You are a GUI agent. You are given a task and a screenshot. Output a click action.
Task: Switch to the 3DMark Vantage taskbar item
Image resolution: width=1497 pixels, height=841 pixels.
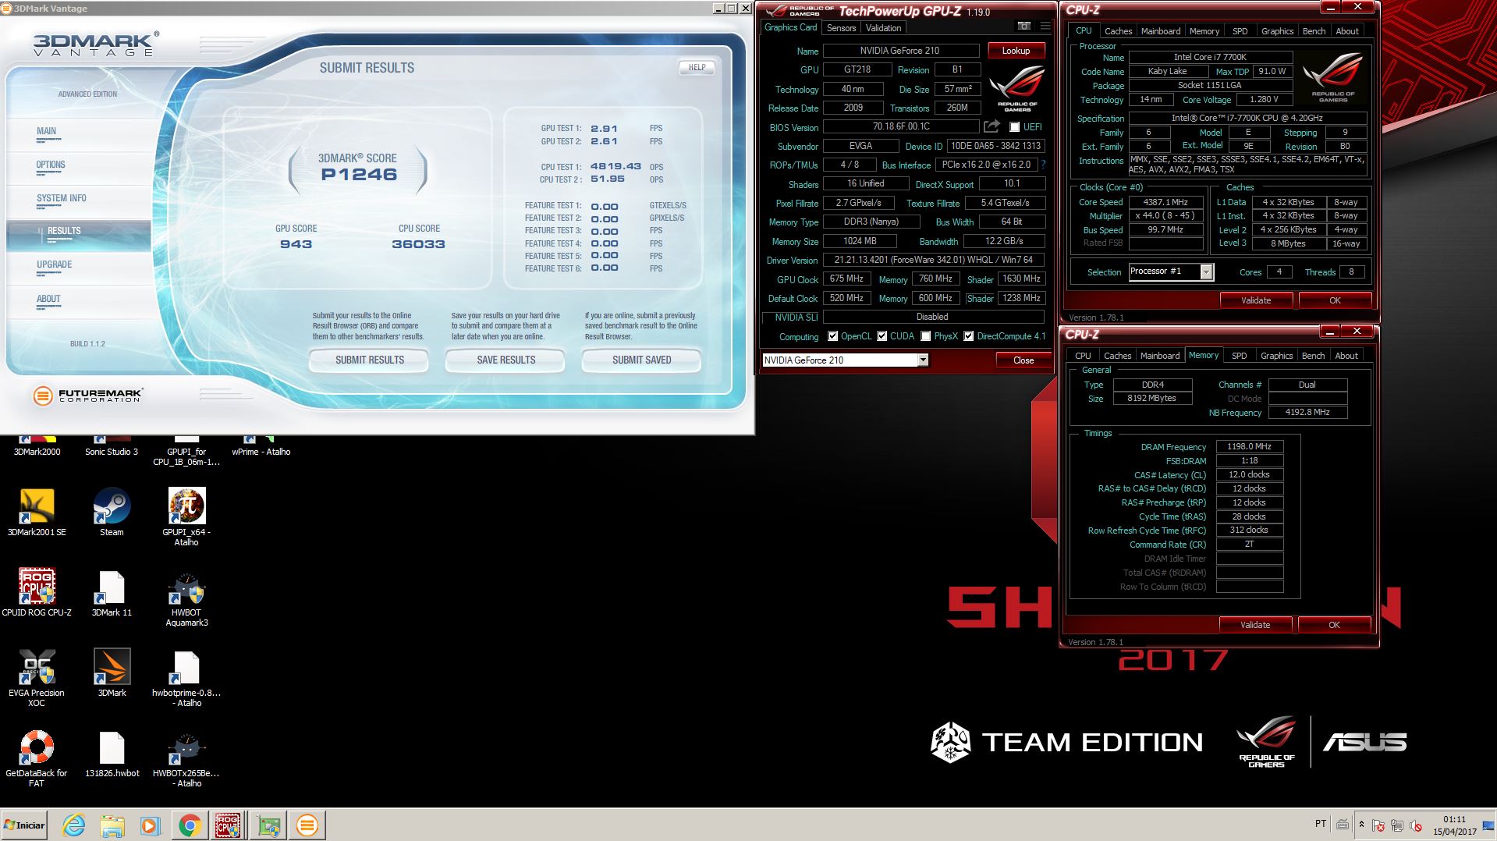tap(307, 825)
